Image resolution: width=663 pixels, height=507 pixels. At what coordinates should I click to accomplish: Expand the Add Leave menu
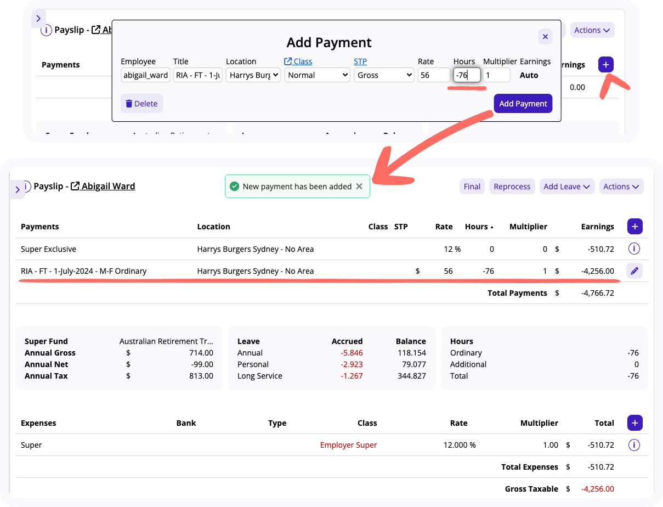[x=566, y=187]
